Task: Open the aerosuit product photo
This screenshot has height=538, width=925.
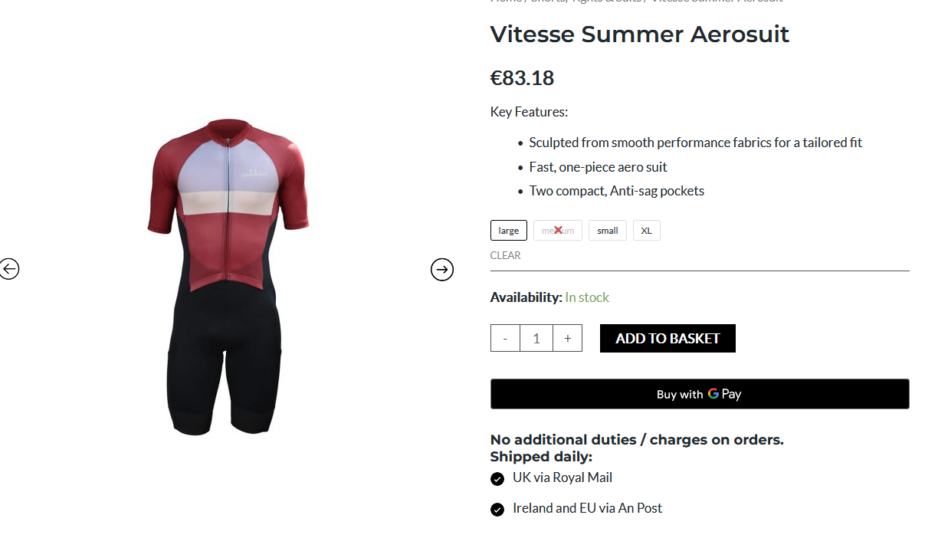Action: tap(227, 276)
